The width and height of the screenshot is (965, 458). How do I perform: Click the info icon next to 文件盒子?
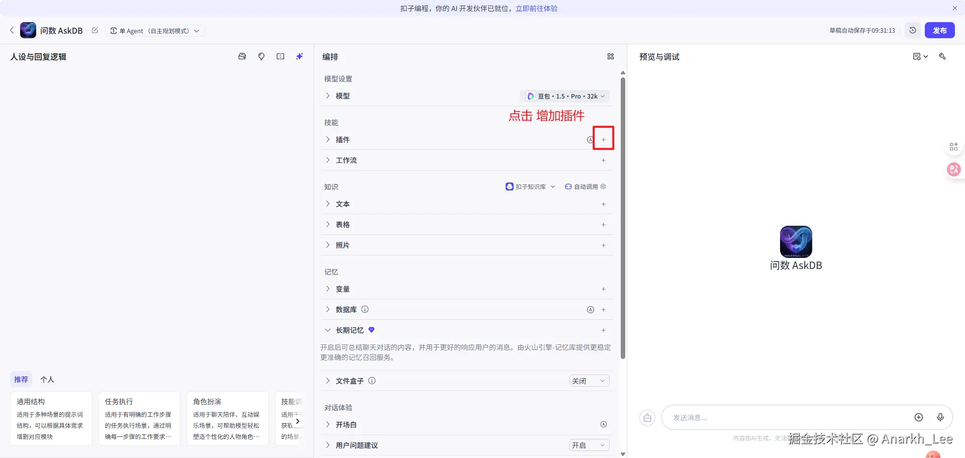click(x=372, y=381)
